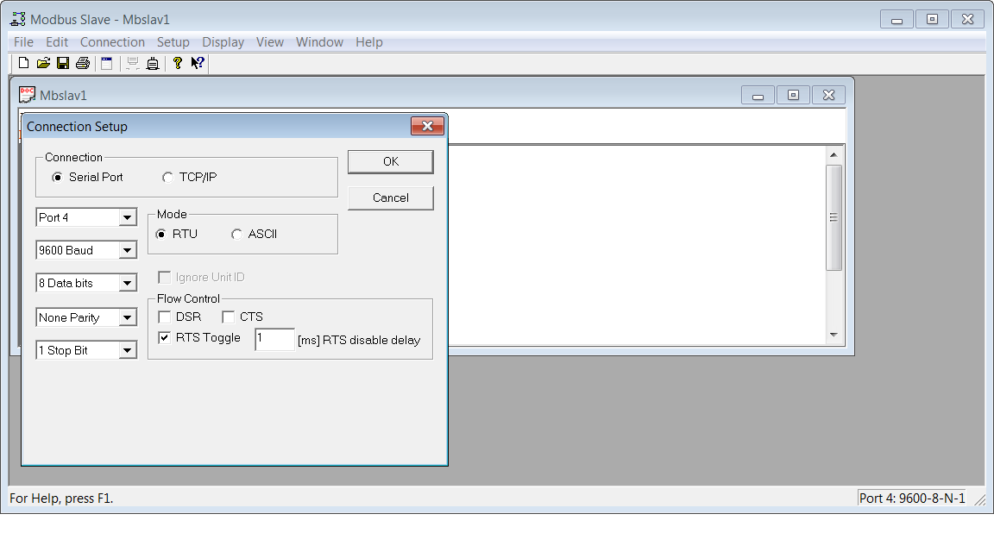Close the Mbslav1 child window

pos(828,95)
